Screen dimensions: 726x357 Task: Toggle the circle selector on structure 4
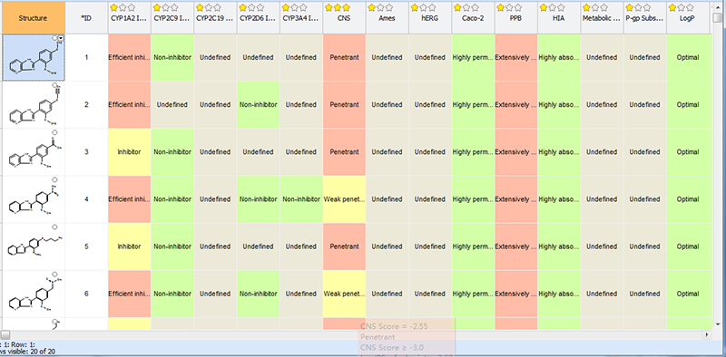(x=54, y=179)
